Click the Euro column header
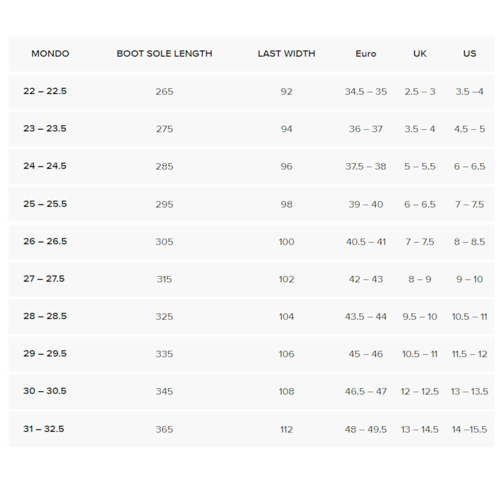 [366, 54]
